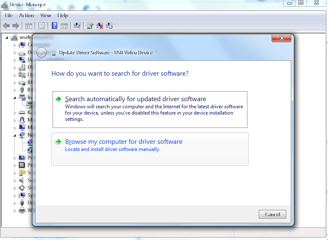This screenshot has width=328, height=240.
Task: Click Scan for hardware changes toolbar icon
Action: tap(77, 26)
